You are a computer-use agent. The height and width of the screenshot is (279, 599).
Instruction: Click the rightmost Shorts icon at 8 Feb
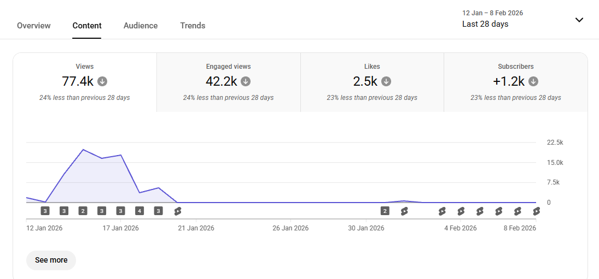536,211
